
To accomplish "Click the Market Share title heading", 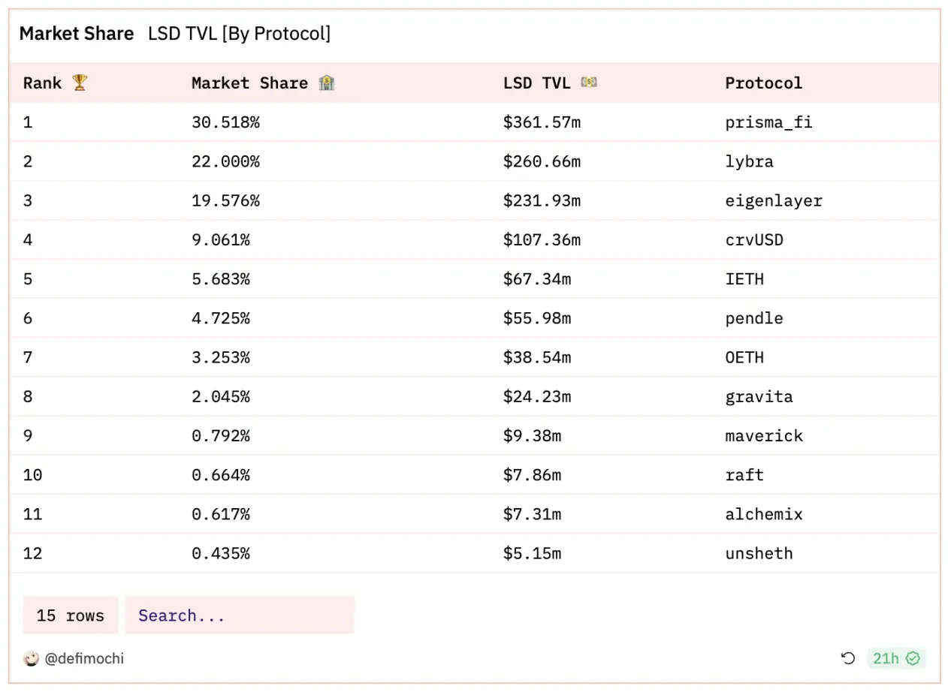I will pos(77,33).
